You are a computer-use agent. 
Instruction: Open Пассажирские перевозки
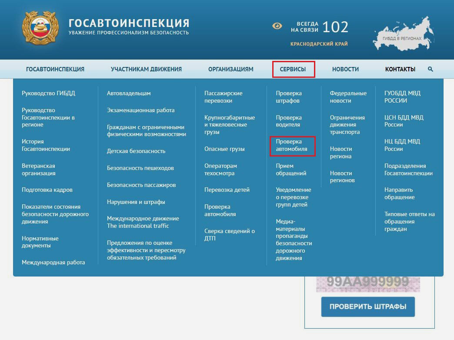tap(224, 97)
